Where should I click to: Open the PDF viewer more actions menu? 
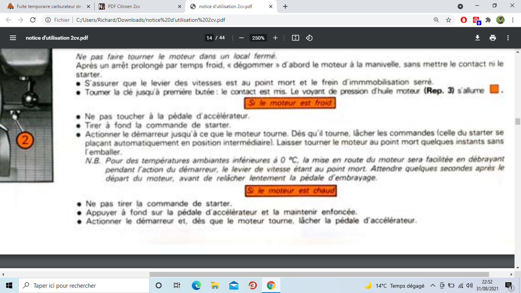coord(508,38)
